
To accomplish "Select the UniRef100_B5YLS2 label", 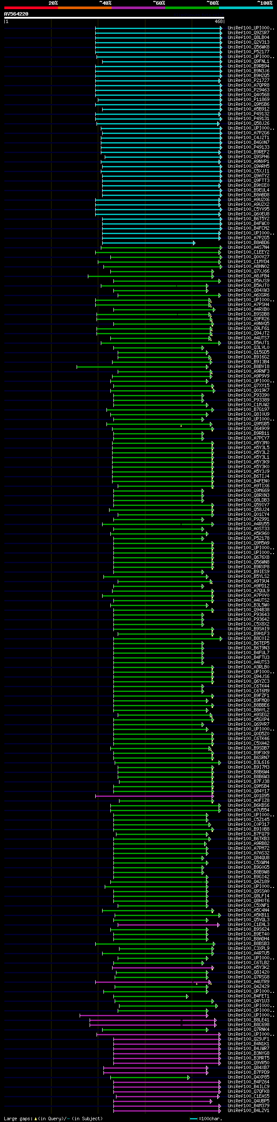I will (248, 577).
